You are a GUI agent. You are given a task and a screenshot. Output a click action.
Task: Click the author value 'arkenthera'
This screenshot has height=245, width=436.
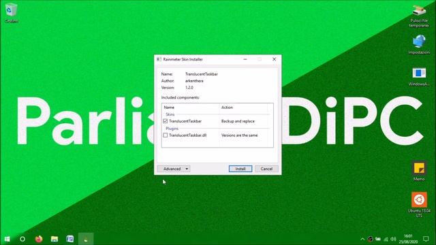click(194, 81)
